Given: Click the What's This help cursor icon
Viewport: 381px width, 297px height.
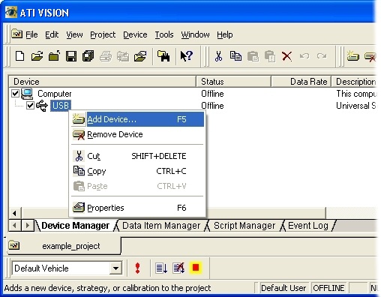Looking at the screenshot, I should 187,56.
